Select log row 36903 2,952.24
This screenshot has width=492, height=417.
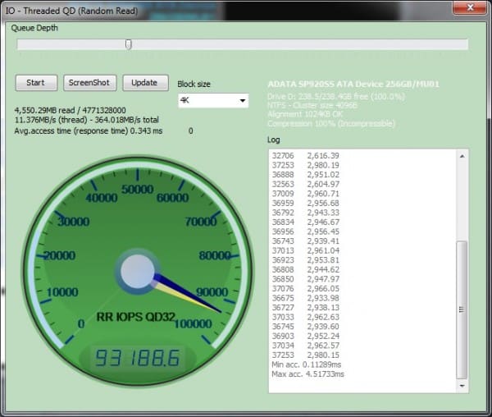coord(305,336)
